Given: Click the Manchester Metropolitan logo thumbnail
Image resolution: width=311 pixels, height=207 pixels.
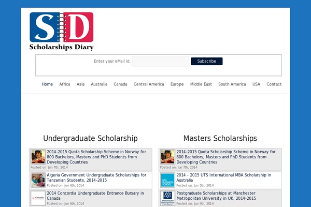Looking at the screenshot, I should [x=167, y=198].
